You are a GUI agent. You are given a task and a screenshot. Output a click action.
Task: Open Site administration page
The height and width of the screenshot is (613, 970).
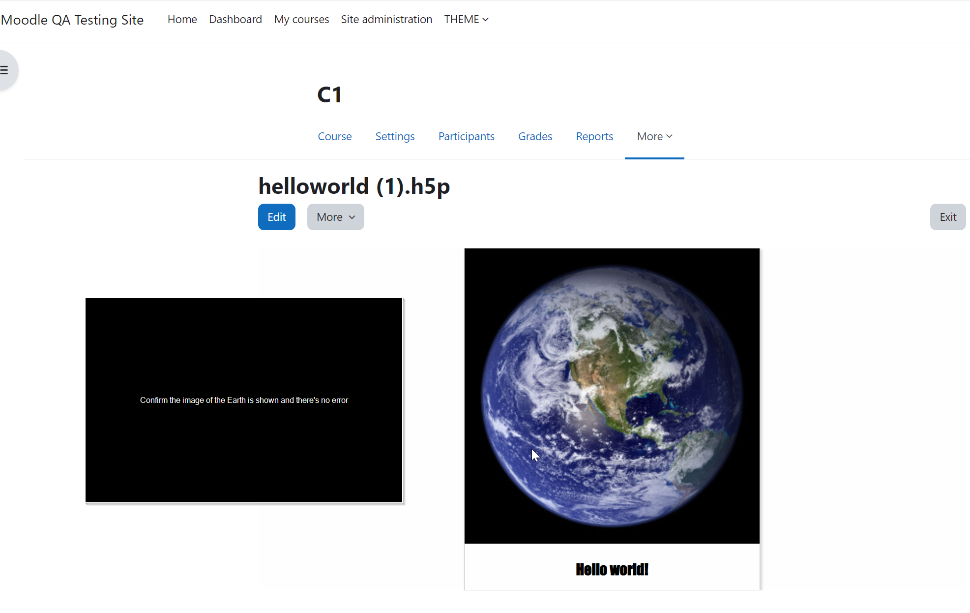coord(386,19)
